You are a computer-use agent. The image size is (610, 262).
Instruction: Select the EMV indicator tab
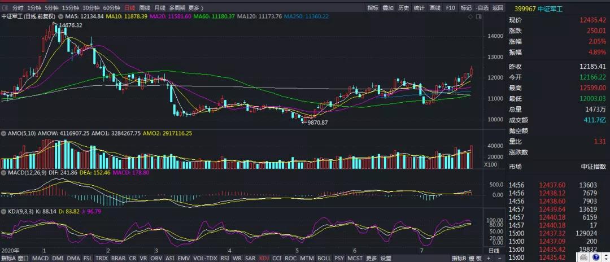coord(184,258)
